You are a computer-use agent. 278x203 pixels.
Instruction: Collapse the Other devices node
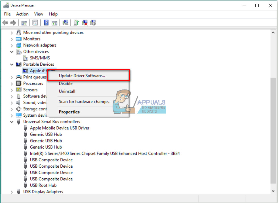point(12,52)
